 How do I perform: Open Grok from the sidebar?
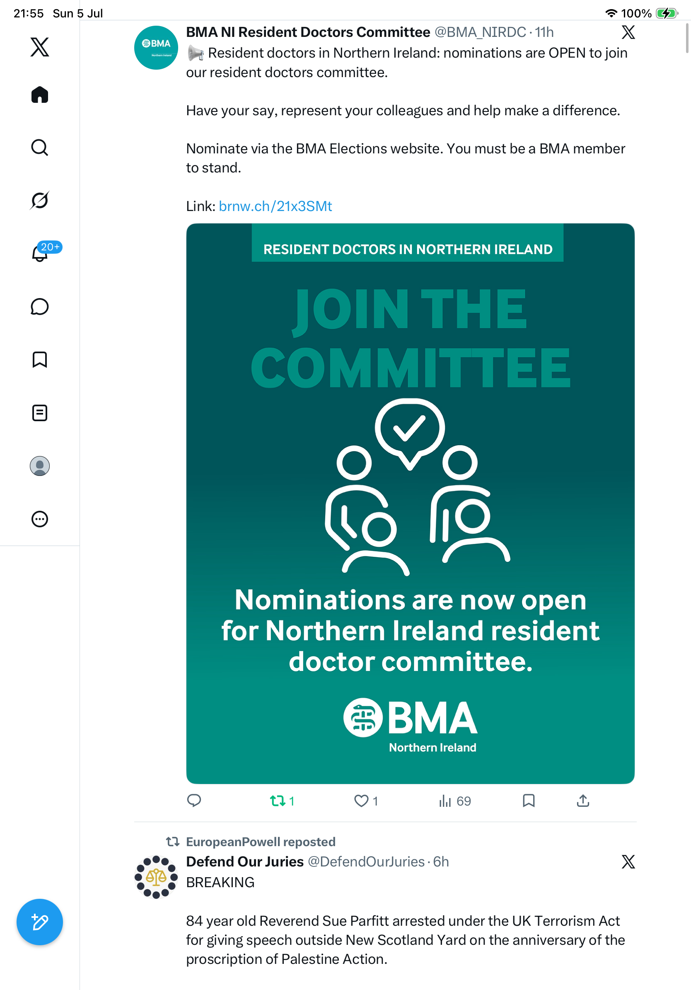click(40, 201)
